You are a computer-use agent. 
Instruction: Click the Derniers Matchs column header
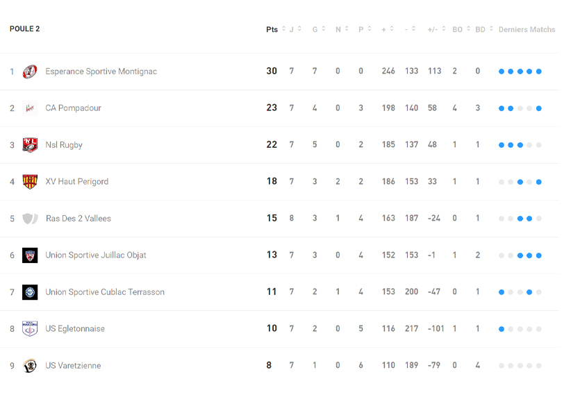pyautogui.click(x=527, y=29)
